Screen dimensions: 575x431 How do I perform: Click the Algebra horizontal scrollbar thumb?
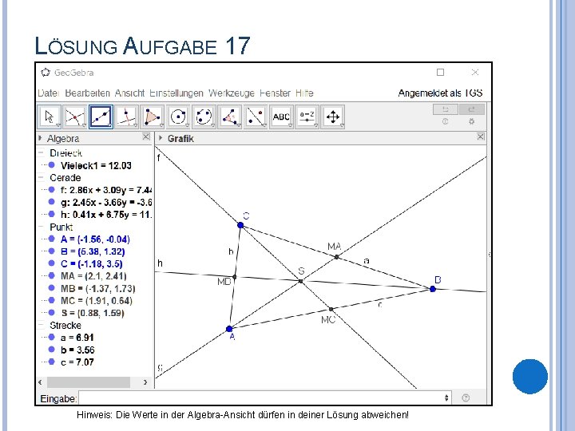(89, 382)
